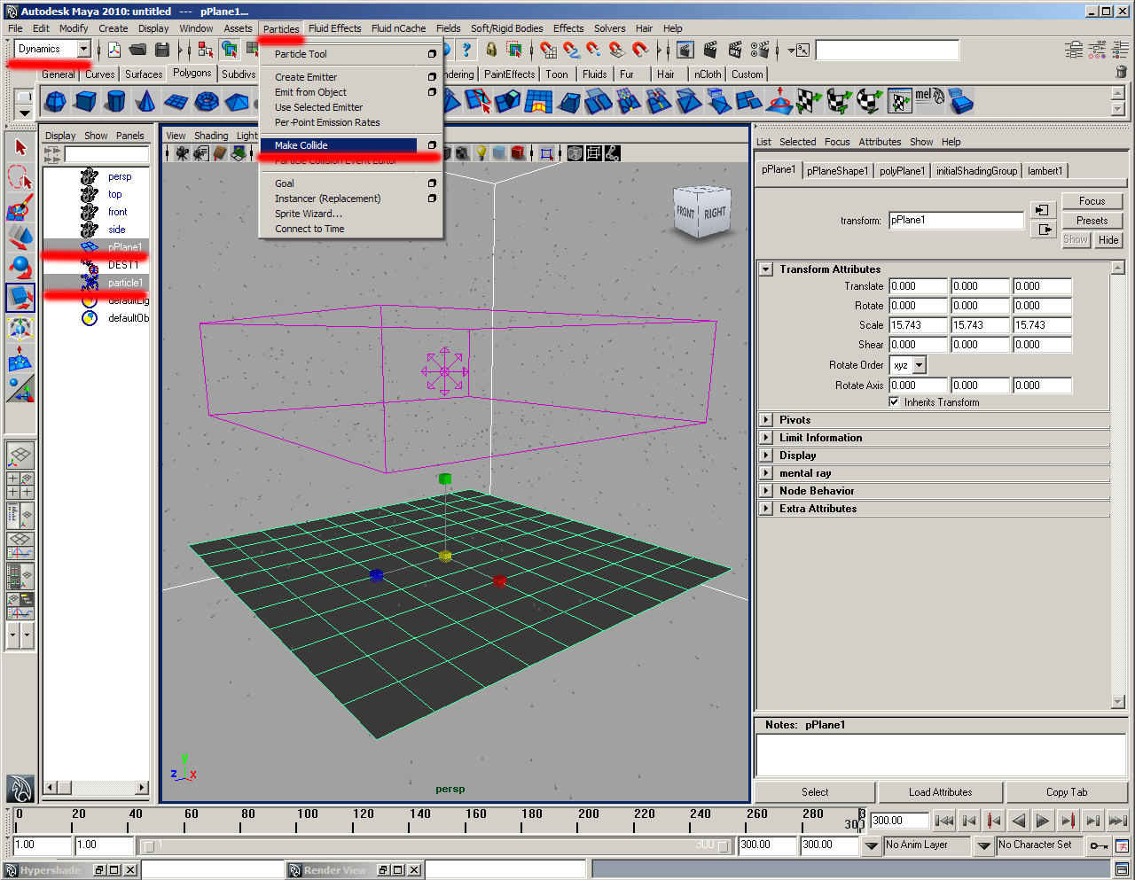Create polygon torus from shelf
The width and height of the screenshot is (1135, 880).
coord(206,102)
